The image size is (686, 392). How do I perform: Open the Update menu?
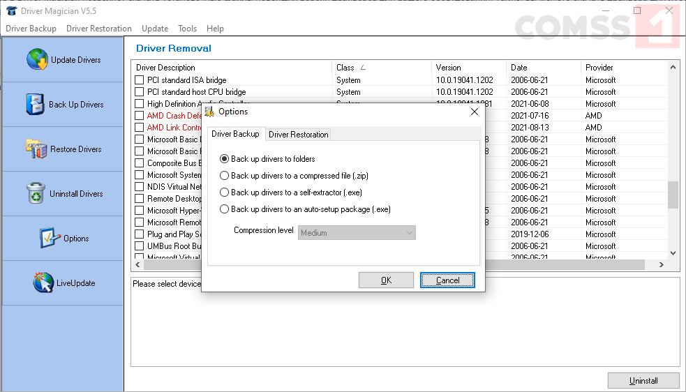point(155,29)
